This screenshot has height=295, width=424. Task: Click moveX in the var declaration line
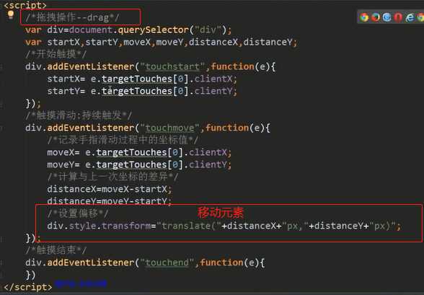[x=137, y=42]
